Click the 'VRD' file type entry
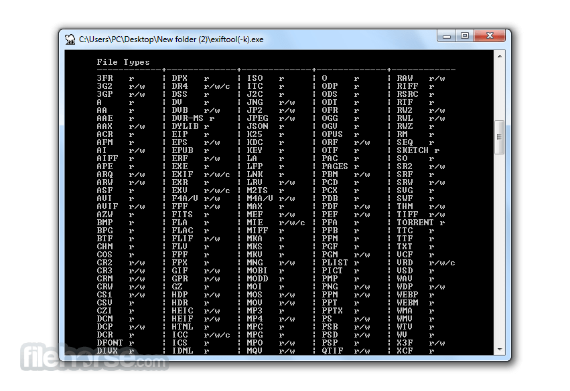Viewport: 570px width, 391px height. 405,262
